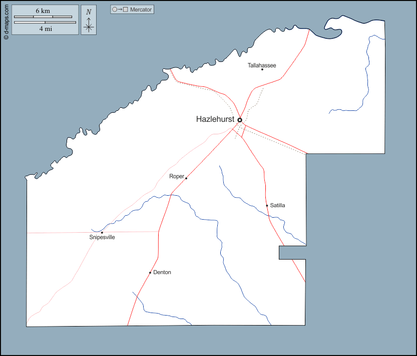Select the Mercator projection text
This screenshot has width=417, height=356.
[x=141, y=9]
